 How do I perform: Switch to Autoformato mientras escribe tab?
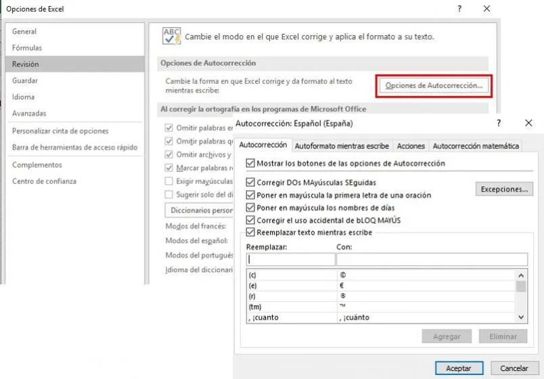pos(342,146)
